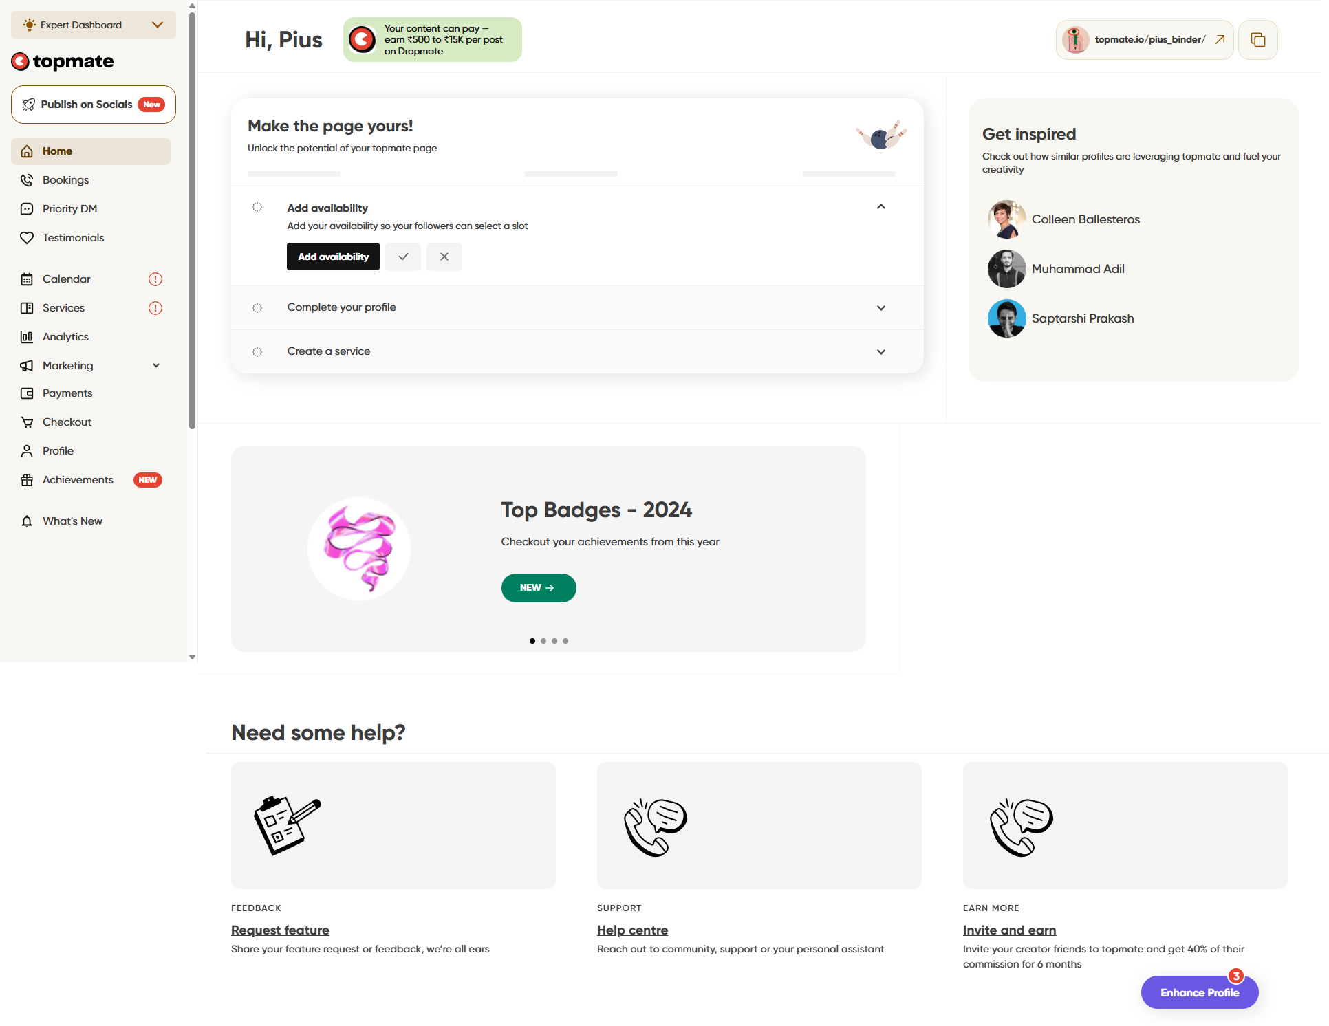Click the black Add availability button
This screenshot has height=1026, width=1329.
point(333,256)
